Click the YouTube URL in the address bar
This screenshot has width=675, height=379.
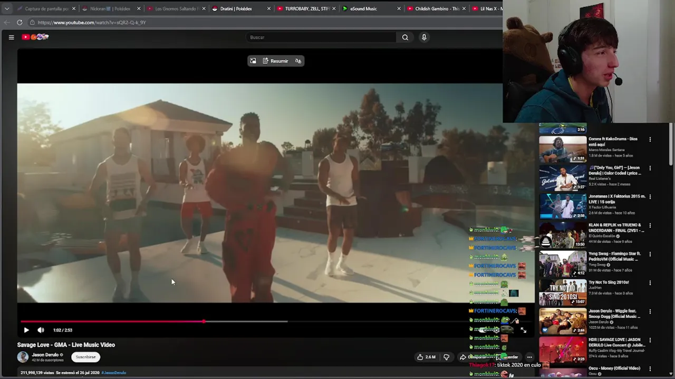pos(92,23)
